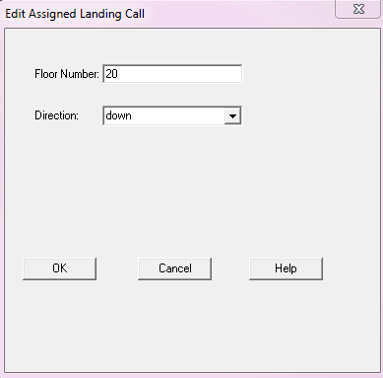Click the word down in Direction box
383x378 pixels.
coord(118,115)
